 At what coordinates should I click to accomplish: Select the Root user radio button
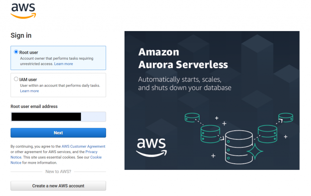(x=16, y=52)
